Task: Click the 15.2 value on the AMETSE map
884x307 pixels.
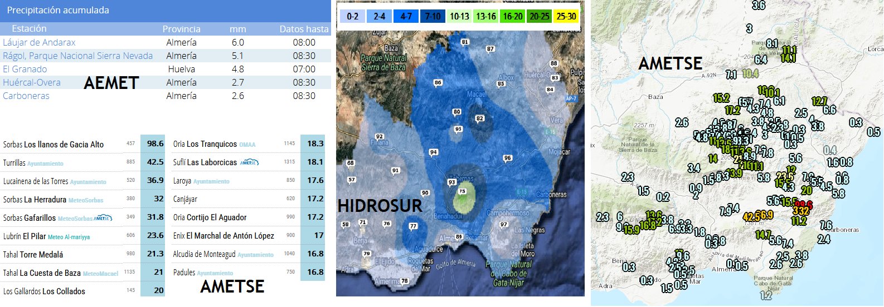Action: coord(721,98)
